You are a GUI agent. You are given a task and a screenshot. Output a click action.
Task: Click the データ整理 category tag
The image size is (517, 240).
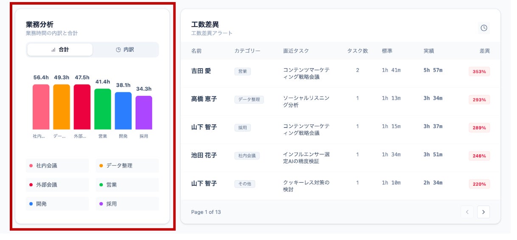click(249, 100)
